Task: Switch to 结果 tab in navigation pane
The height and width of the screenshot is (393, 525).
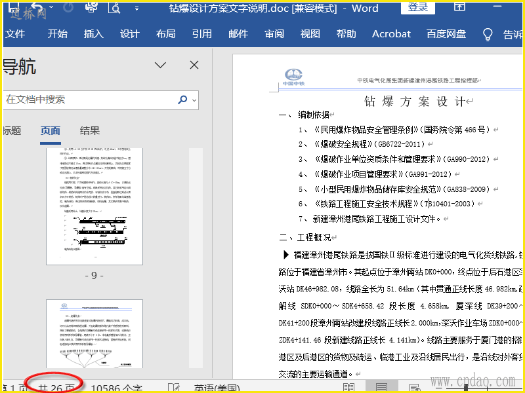Action: pos(90,130)
